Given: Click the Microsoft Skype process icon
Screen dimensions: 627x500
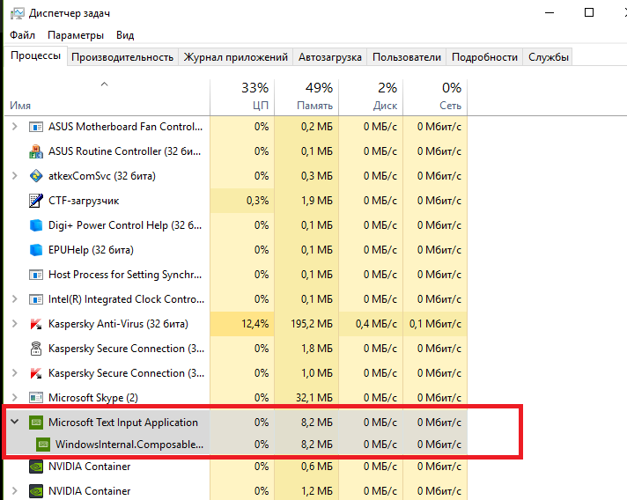Looking at the screenshot, I should tap(36, 398).
